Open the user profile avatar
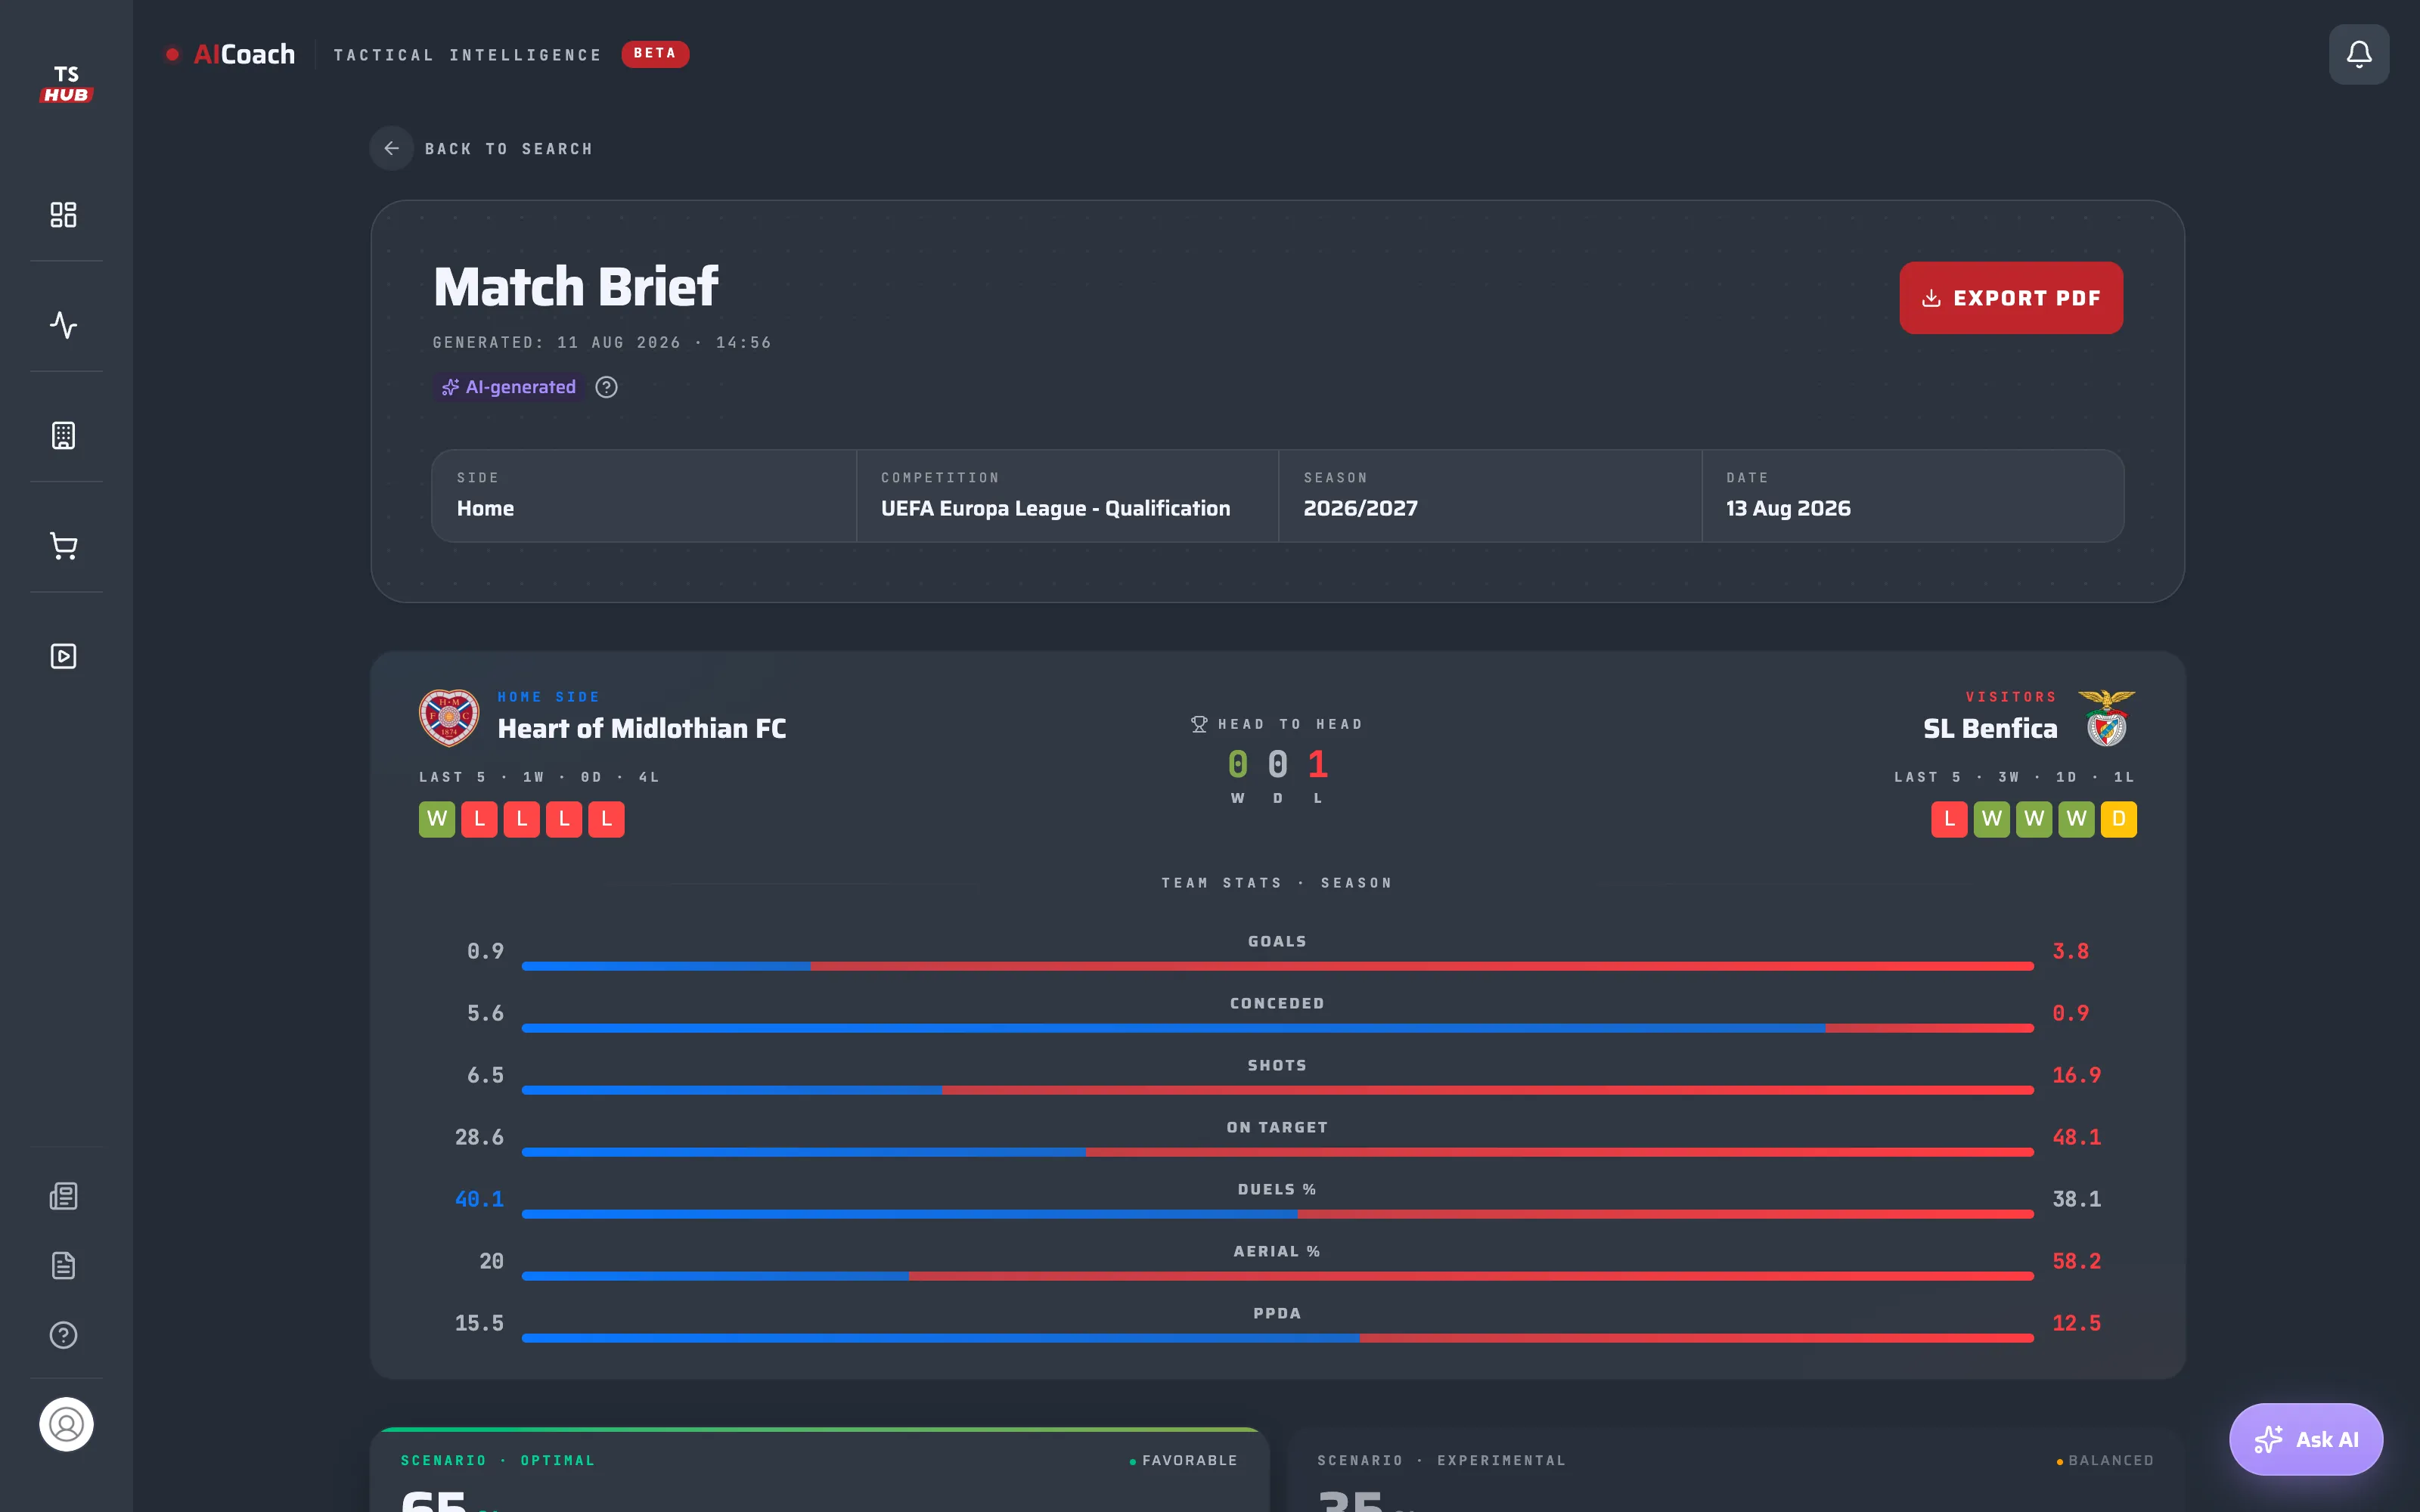This screenshot has height=1512, width=2420. pyautogui.click(x=66, y=1424)
